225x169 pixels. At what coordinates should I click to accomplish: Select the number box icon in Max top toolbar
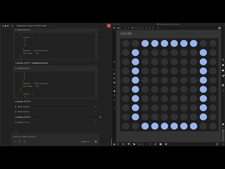143,28
